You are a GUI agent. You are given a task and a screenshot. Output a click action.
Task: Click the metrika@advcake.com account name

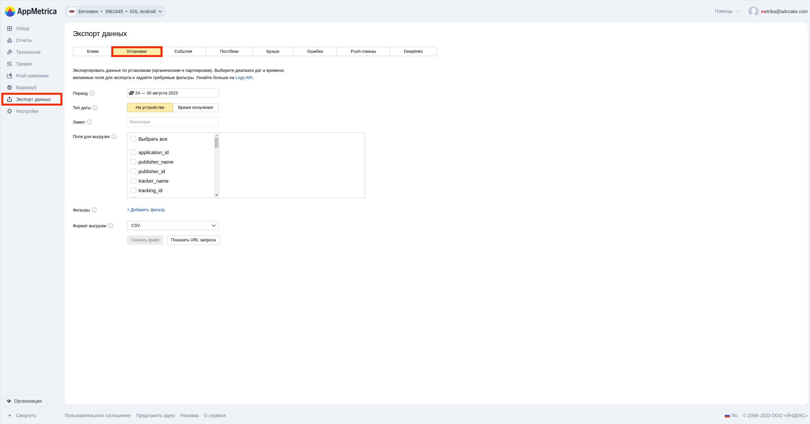pos(784,11)
